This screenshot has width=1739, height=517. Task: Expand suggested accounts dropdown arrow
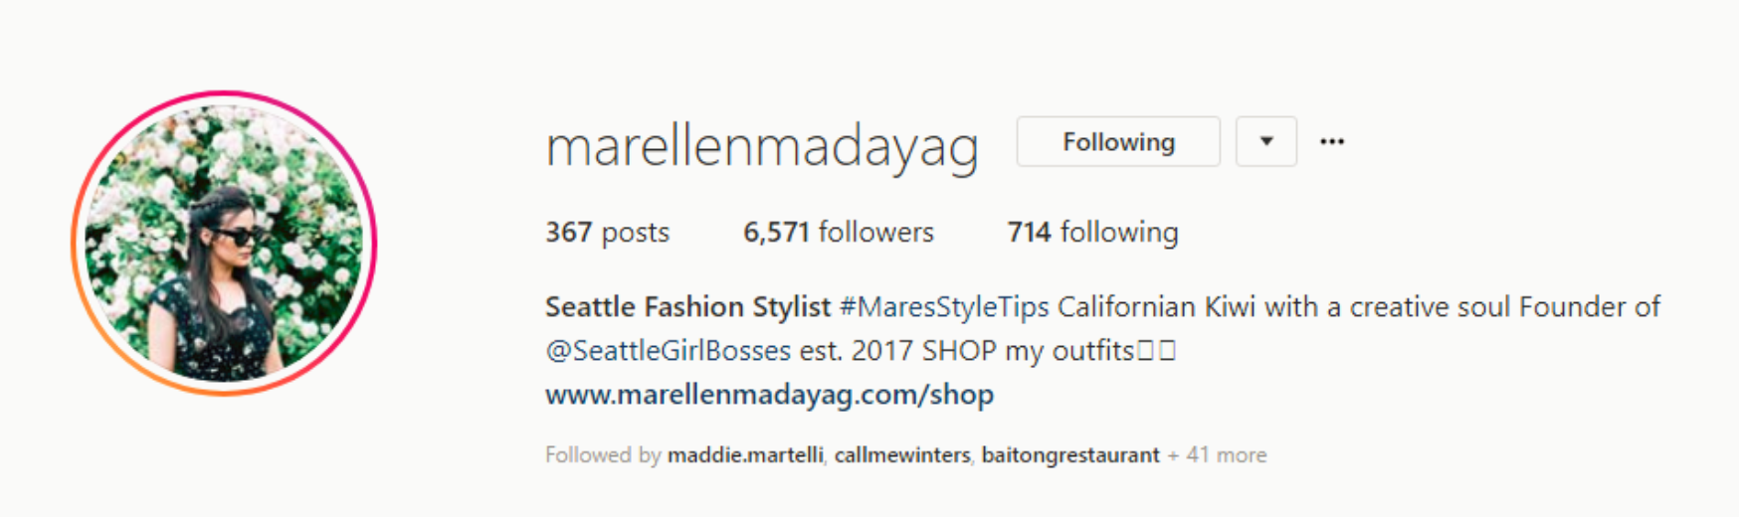pos(1265,141)
